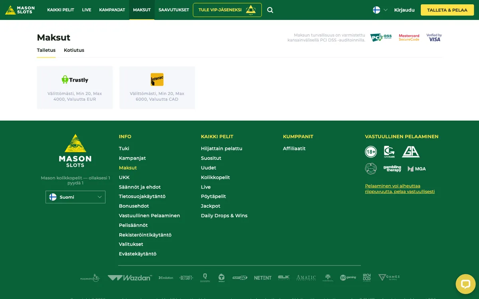Viewport: 479px width, 299px height.
Task: Open the Suomi language dropdown in footer
Action: [75, 197]
